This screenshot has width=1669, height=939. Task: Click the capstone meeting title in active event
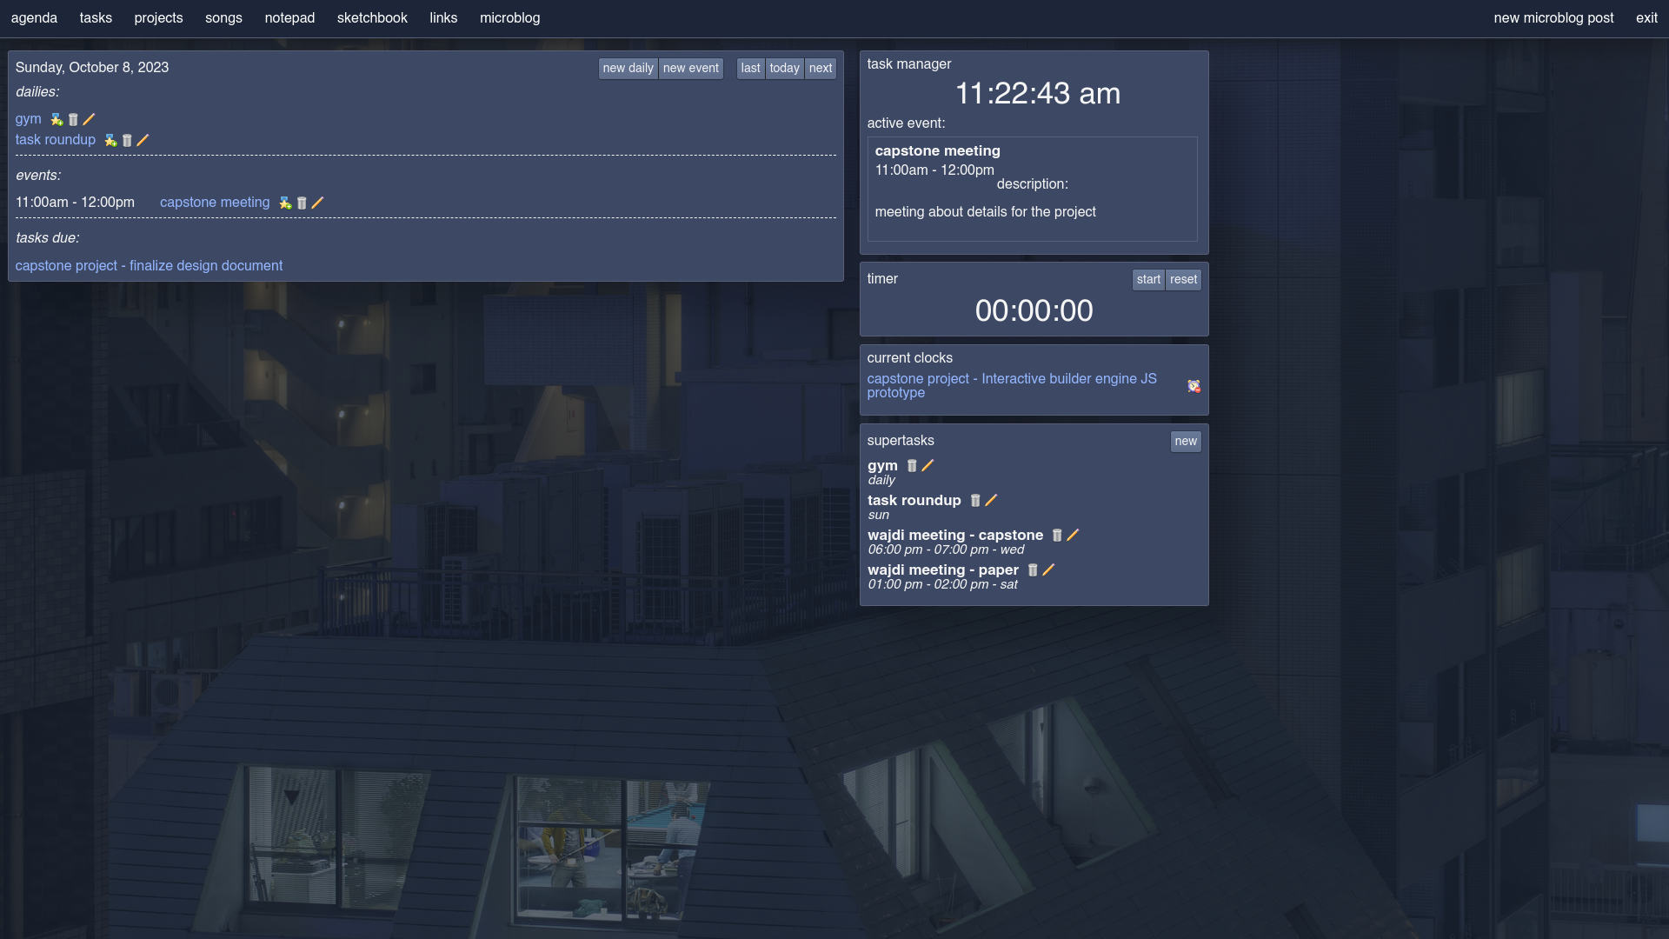pos(937,151)
